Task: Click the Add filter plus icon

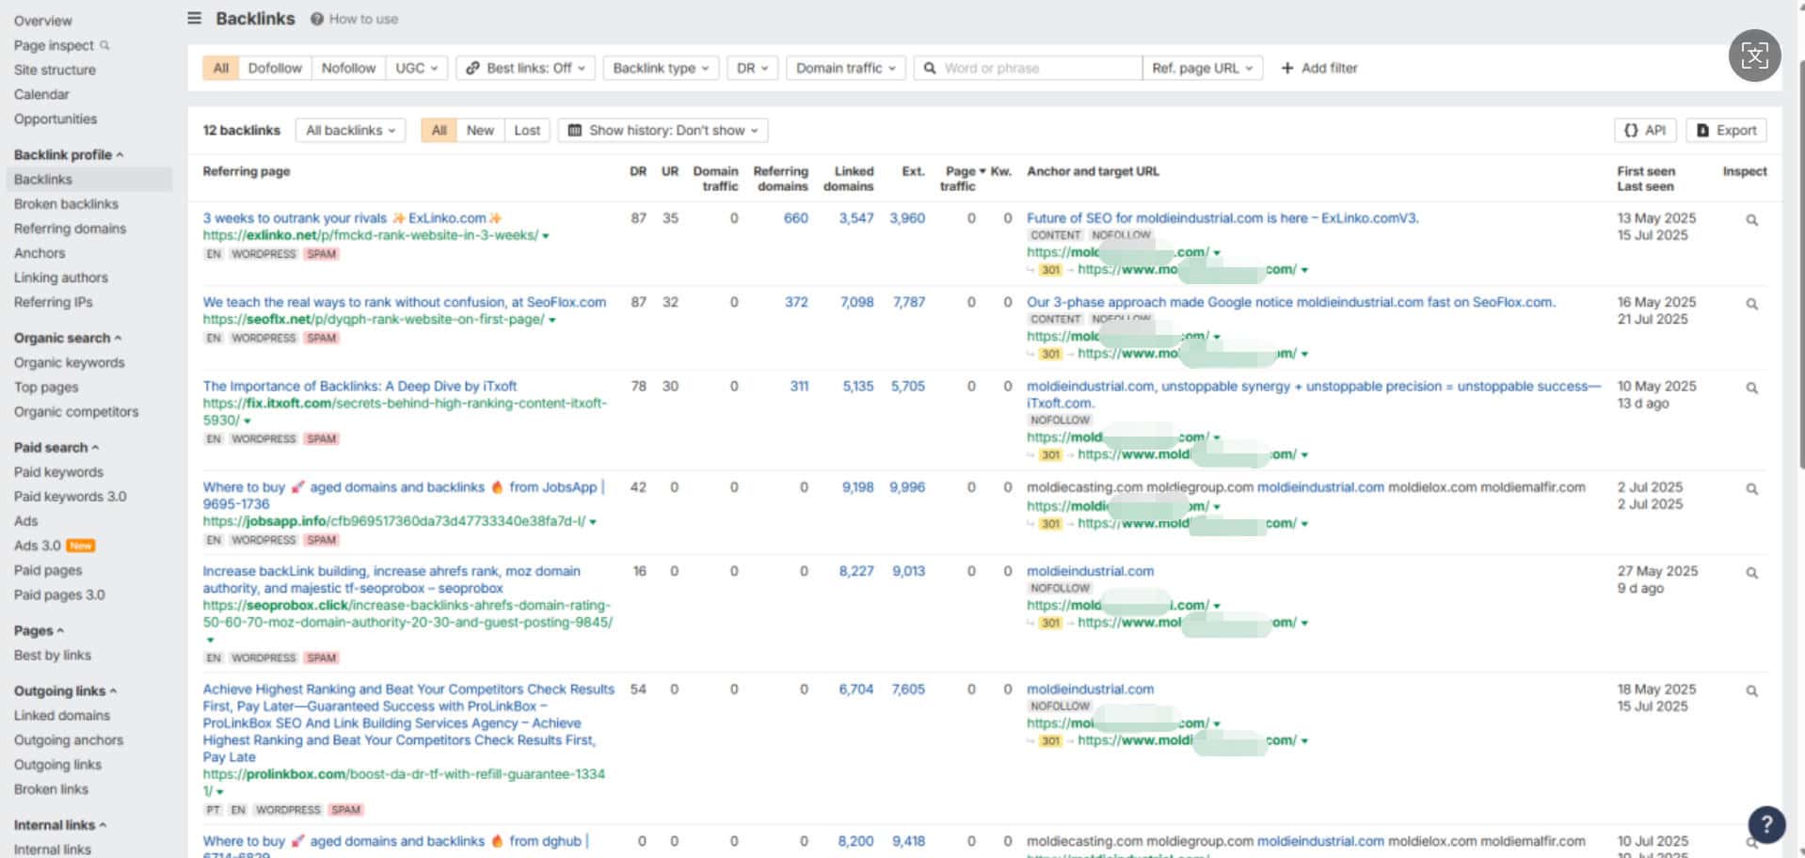Action: point(1287,68)
